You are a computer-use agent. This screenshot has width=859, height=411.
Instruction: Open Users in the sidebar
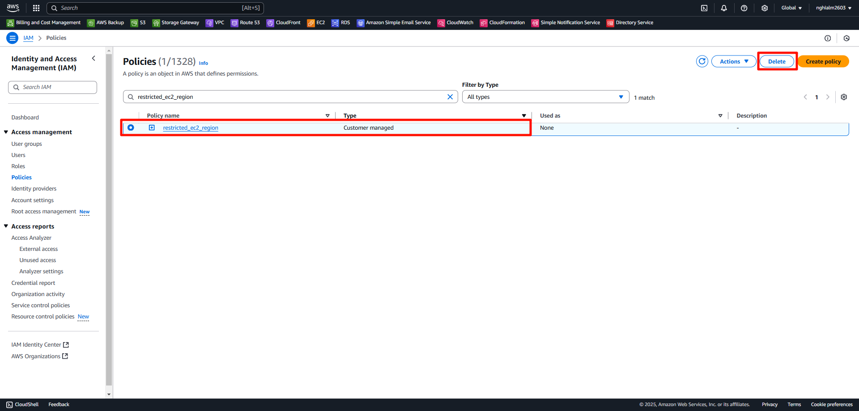point(18,155)
